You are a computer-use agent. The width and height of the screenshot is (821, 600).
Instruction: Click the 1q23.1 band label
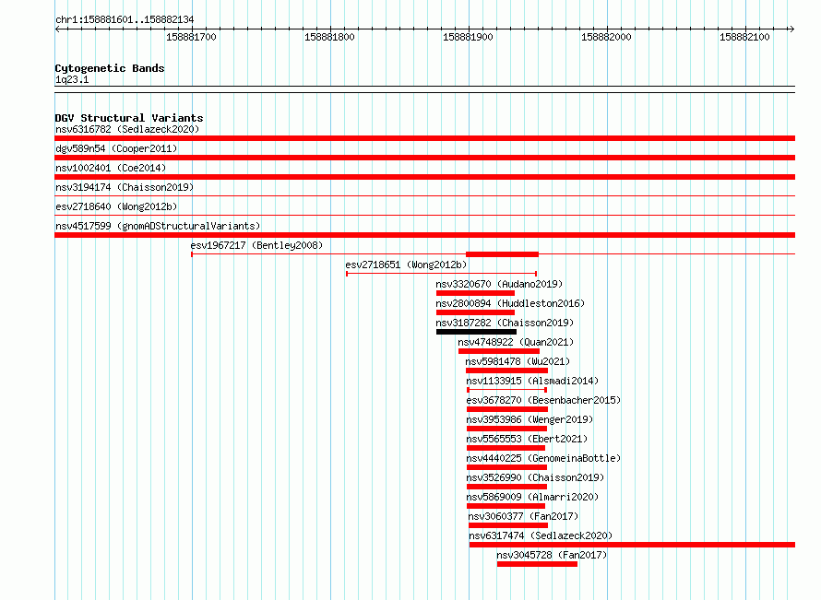(72, 79)
